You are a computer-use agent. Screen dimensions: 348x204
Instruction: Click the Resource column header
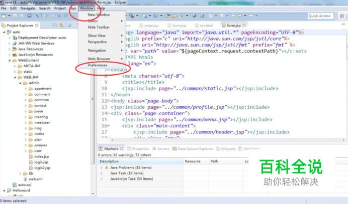click(196, 161)
